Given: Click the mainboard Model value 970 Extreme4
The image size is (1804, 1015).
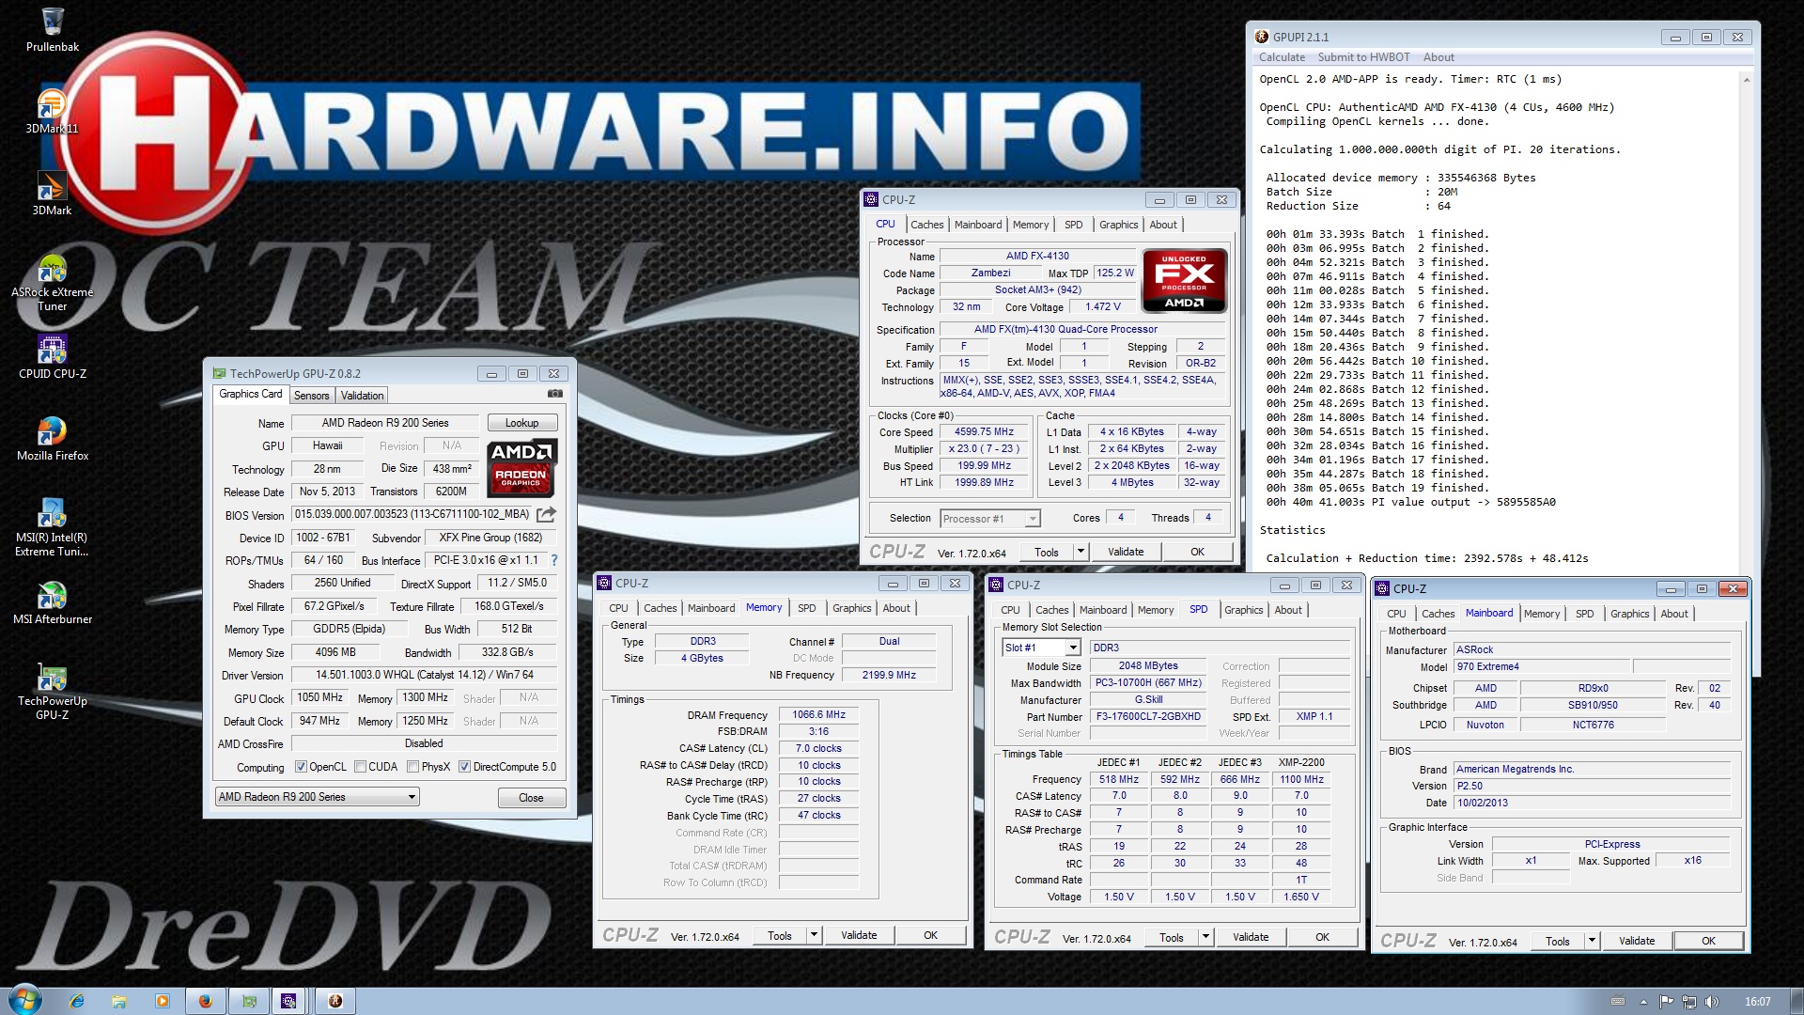Looking at the screenshot, I should (1541, 666).
